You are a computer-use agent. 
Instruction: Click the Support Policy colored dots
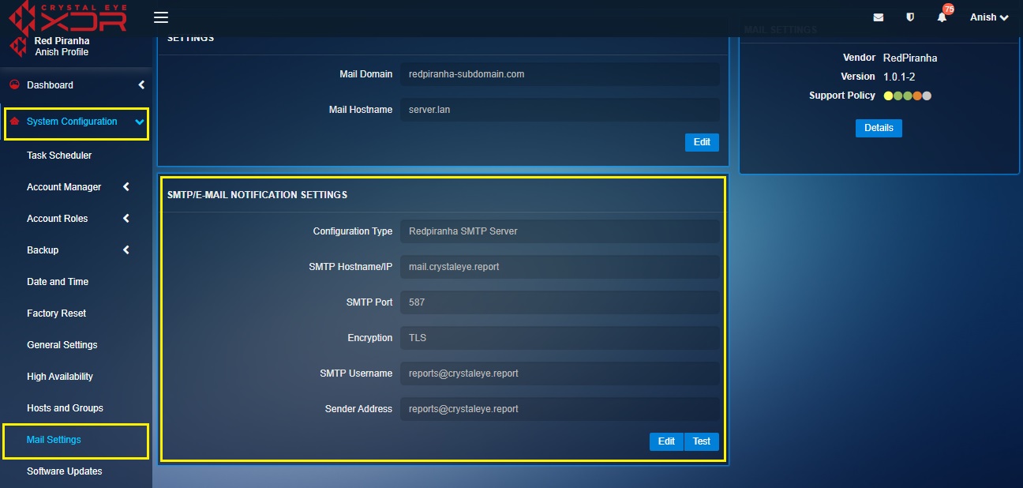[908, 96]
